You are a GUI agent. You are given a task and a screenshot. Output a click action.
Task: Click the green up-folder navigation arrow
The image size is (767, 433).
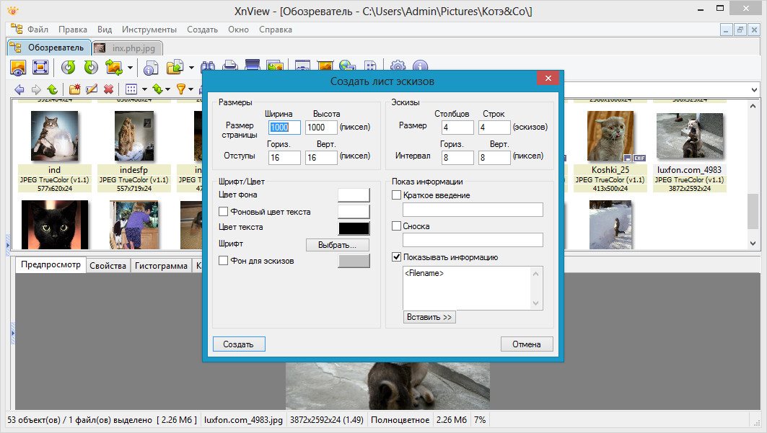click(x=52, y=89)
